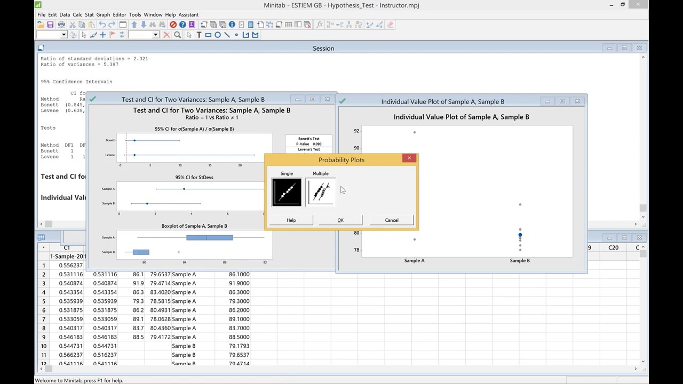Select the Polyline drawing tool
The width and height of the screenshot is (683, 384).
(246, 35)
